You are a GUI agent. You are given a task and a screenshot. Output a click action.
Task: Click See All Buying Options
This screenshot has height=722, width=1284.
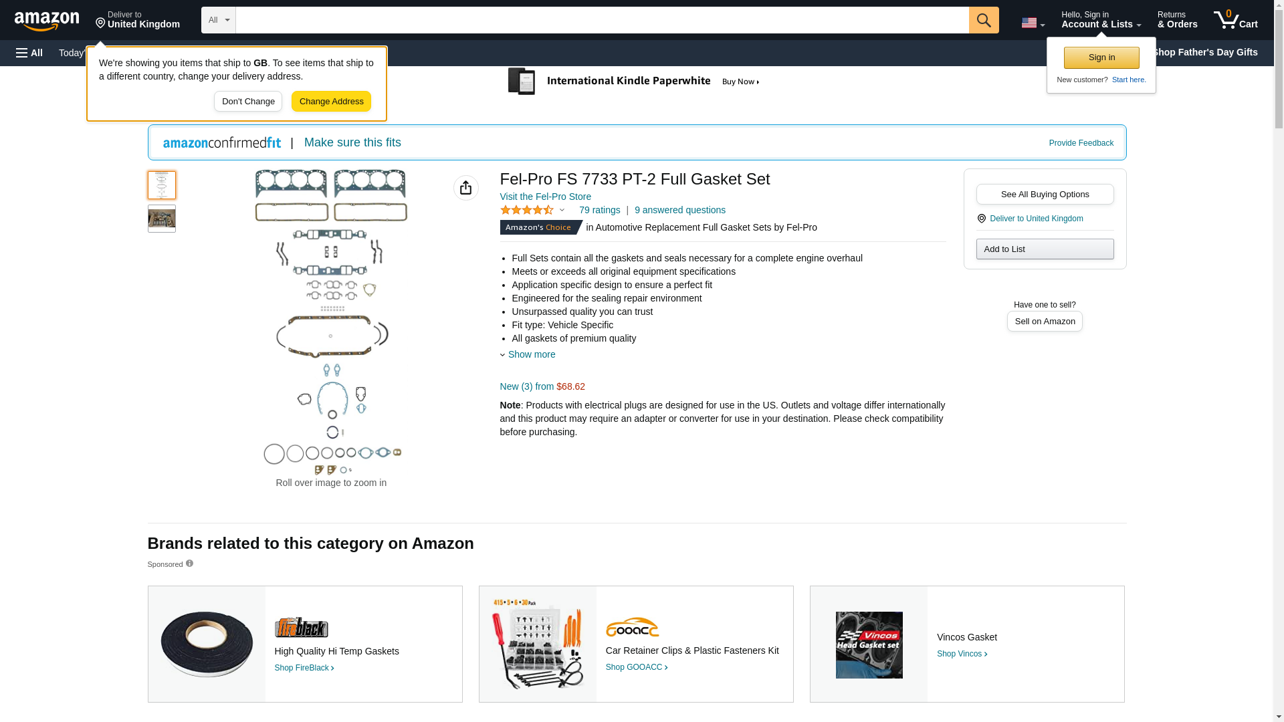pyautogui.click(x=1045, y=195)
